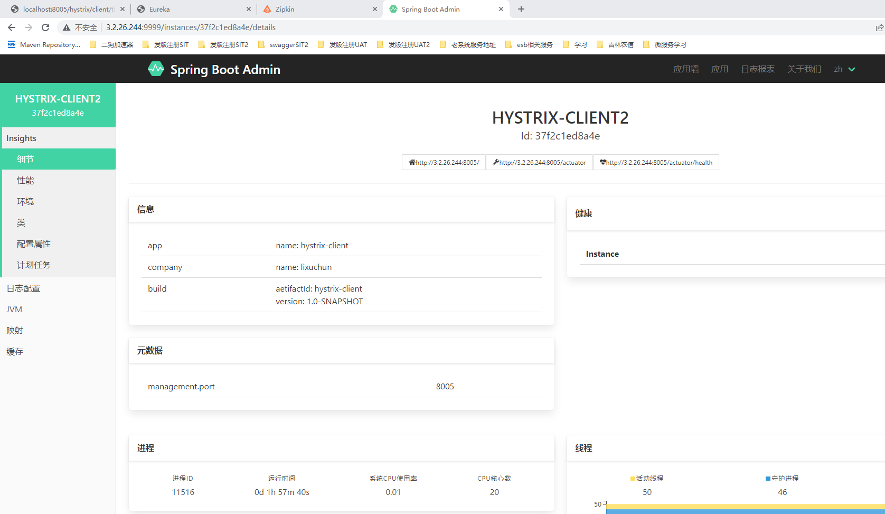Collapse the Insights sidebar section
The width and height of the screenshot is (885, 514).
tap(59, 138)
